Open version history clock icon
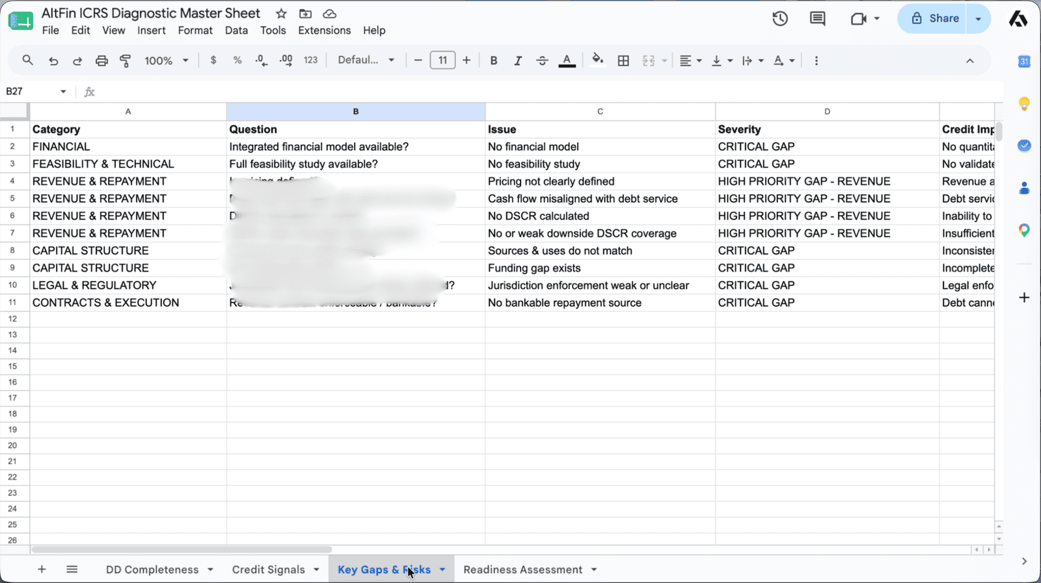The width and height of the screenshot is (1041, 583). (780, 19)
